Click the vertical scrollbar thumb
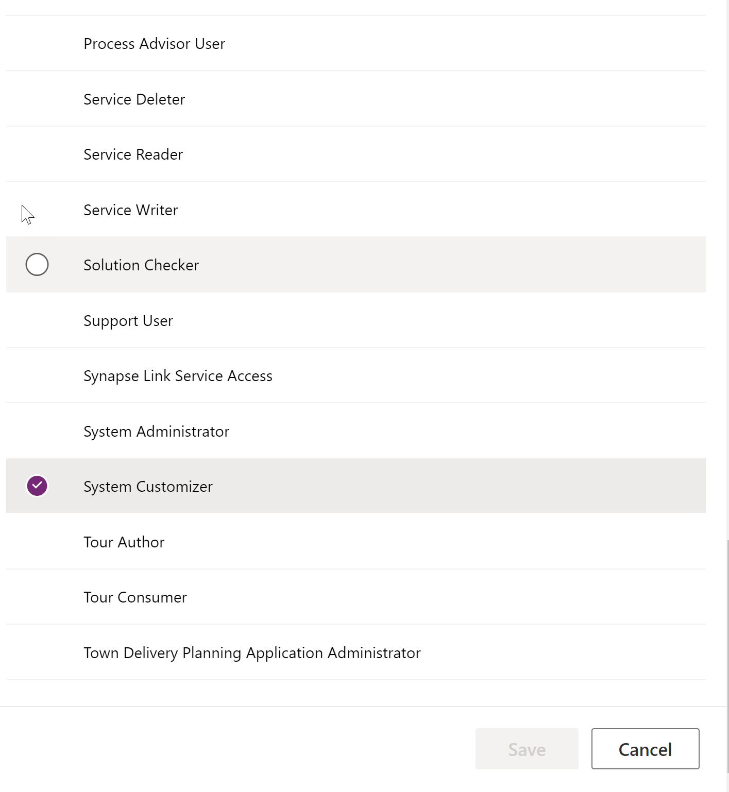Viewport: 729px width, 792px height. tap(727, 654)
